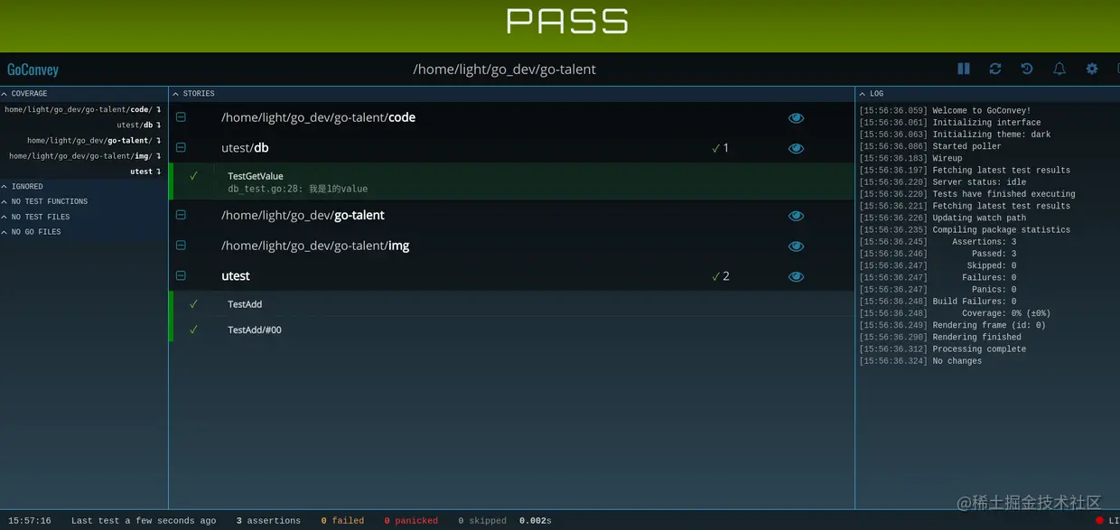Toggle watch eye for go_dev/go-talent package
1120x530 pixels.
point(796,216)
